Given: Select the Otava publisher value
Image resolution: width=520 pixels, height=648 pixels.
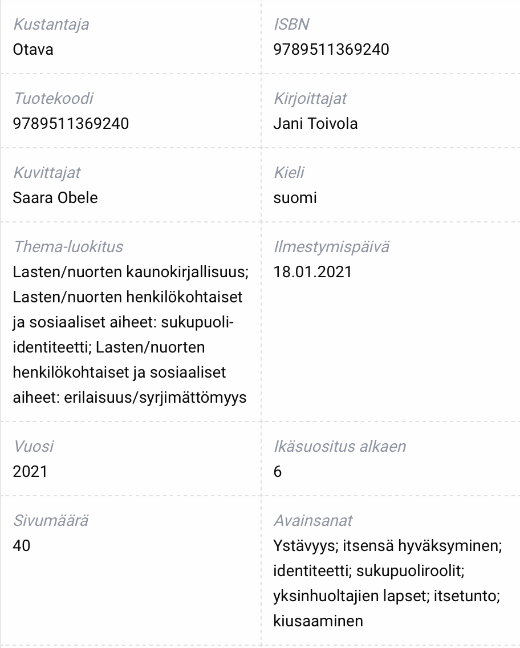Looking at the screenshot, I should [33, 50].
